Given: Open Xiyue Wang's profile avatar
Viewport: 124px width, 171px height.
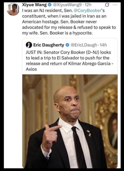Looking at the screenshot, I should 13,9.
